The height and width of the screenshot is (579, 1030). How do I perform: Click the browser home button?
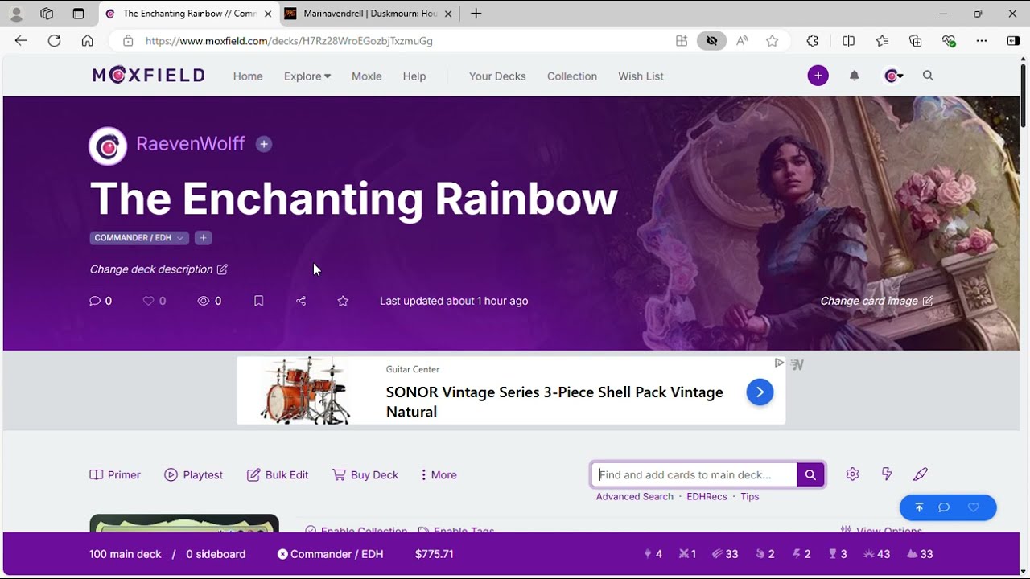click(88, 41)
